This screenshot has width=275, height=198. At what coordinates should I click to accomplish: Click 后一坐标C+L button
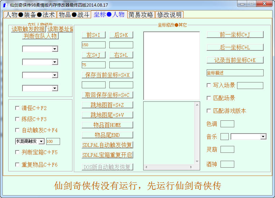[x=235, y=47]
